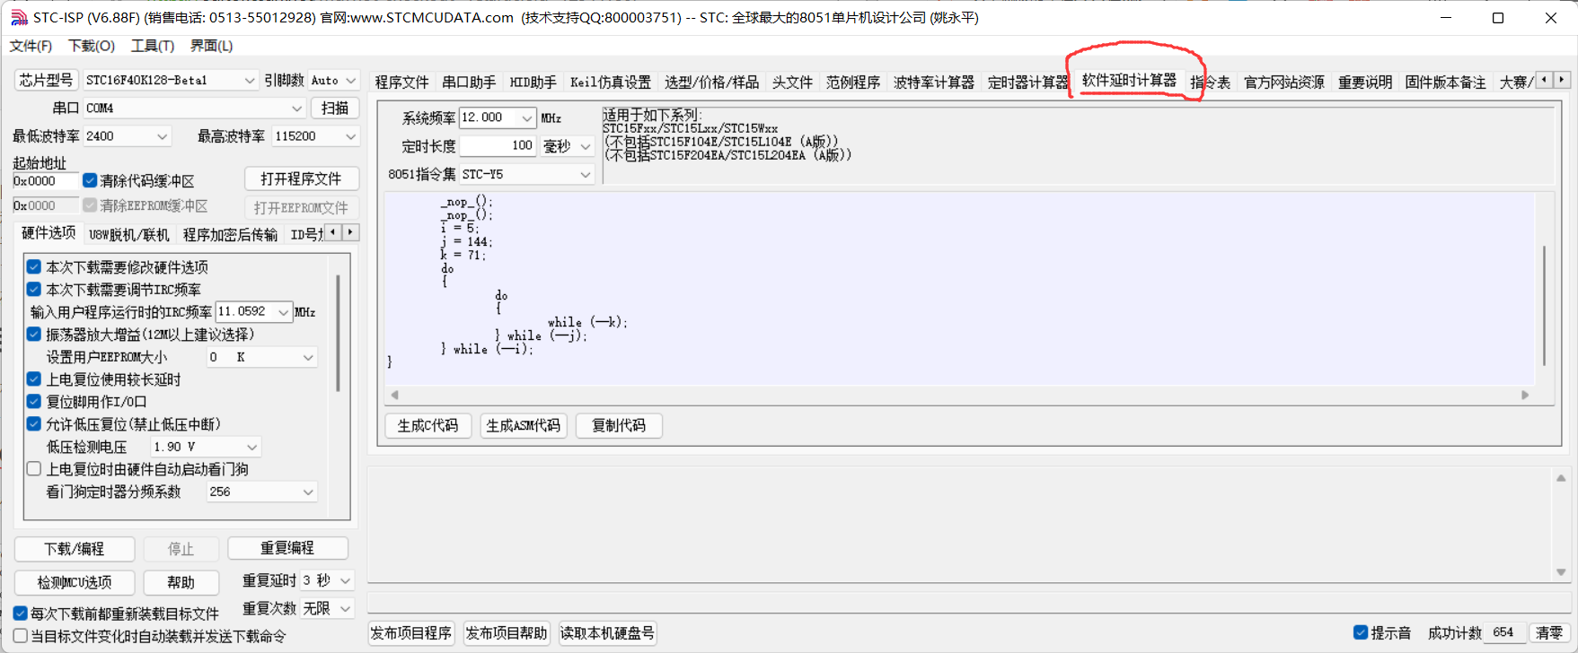Click 下载/编程 button
This screenshot has height=653, width=1578.
pyautogui.click(x=75, y=548)
